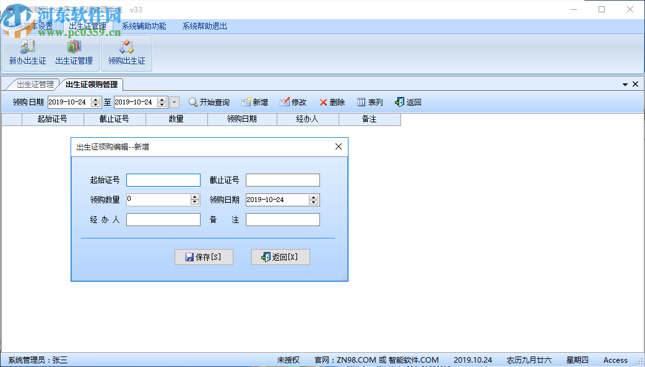Add a new record via 新增 icon
The width and height of the screenshot is (645, 367).
point(254,102)
